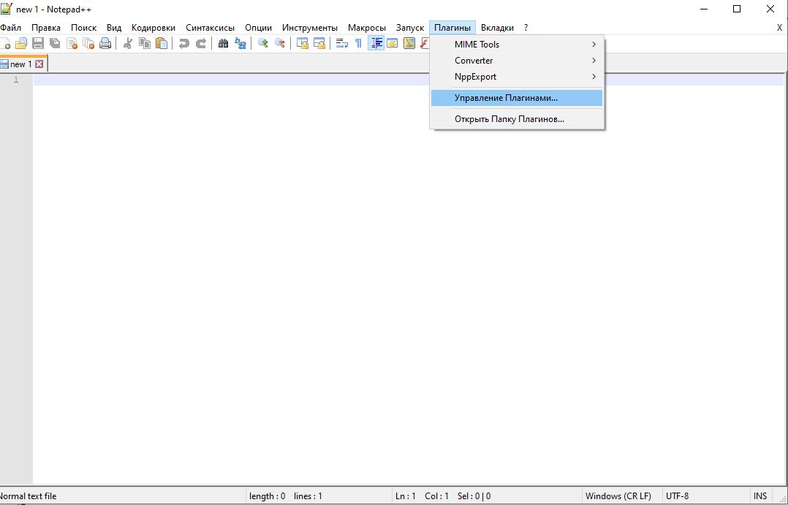788x505 pixels.
Task: Close the new 1 tab
Action: pyautogui.click(x=39, y=64)
